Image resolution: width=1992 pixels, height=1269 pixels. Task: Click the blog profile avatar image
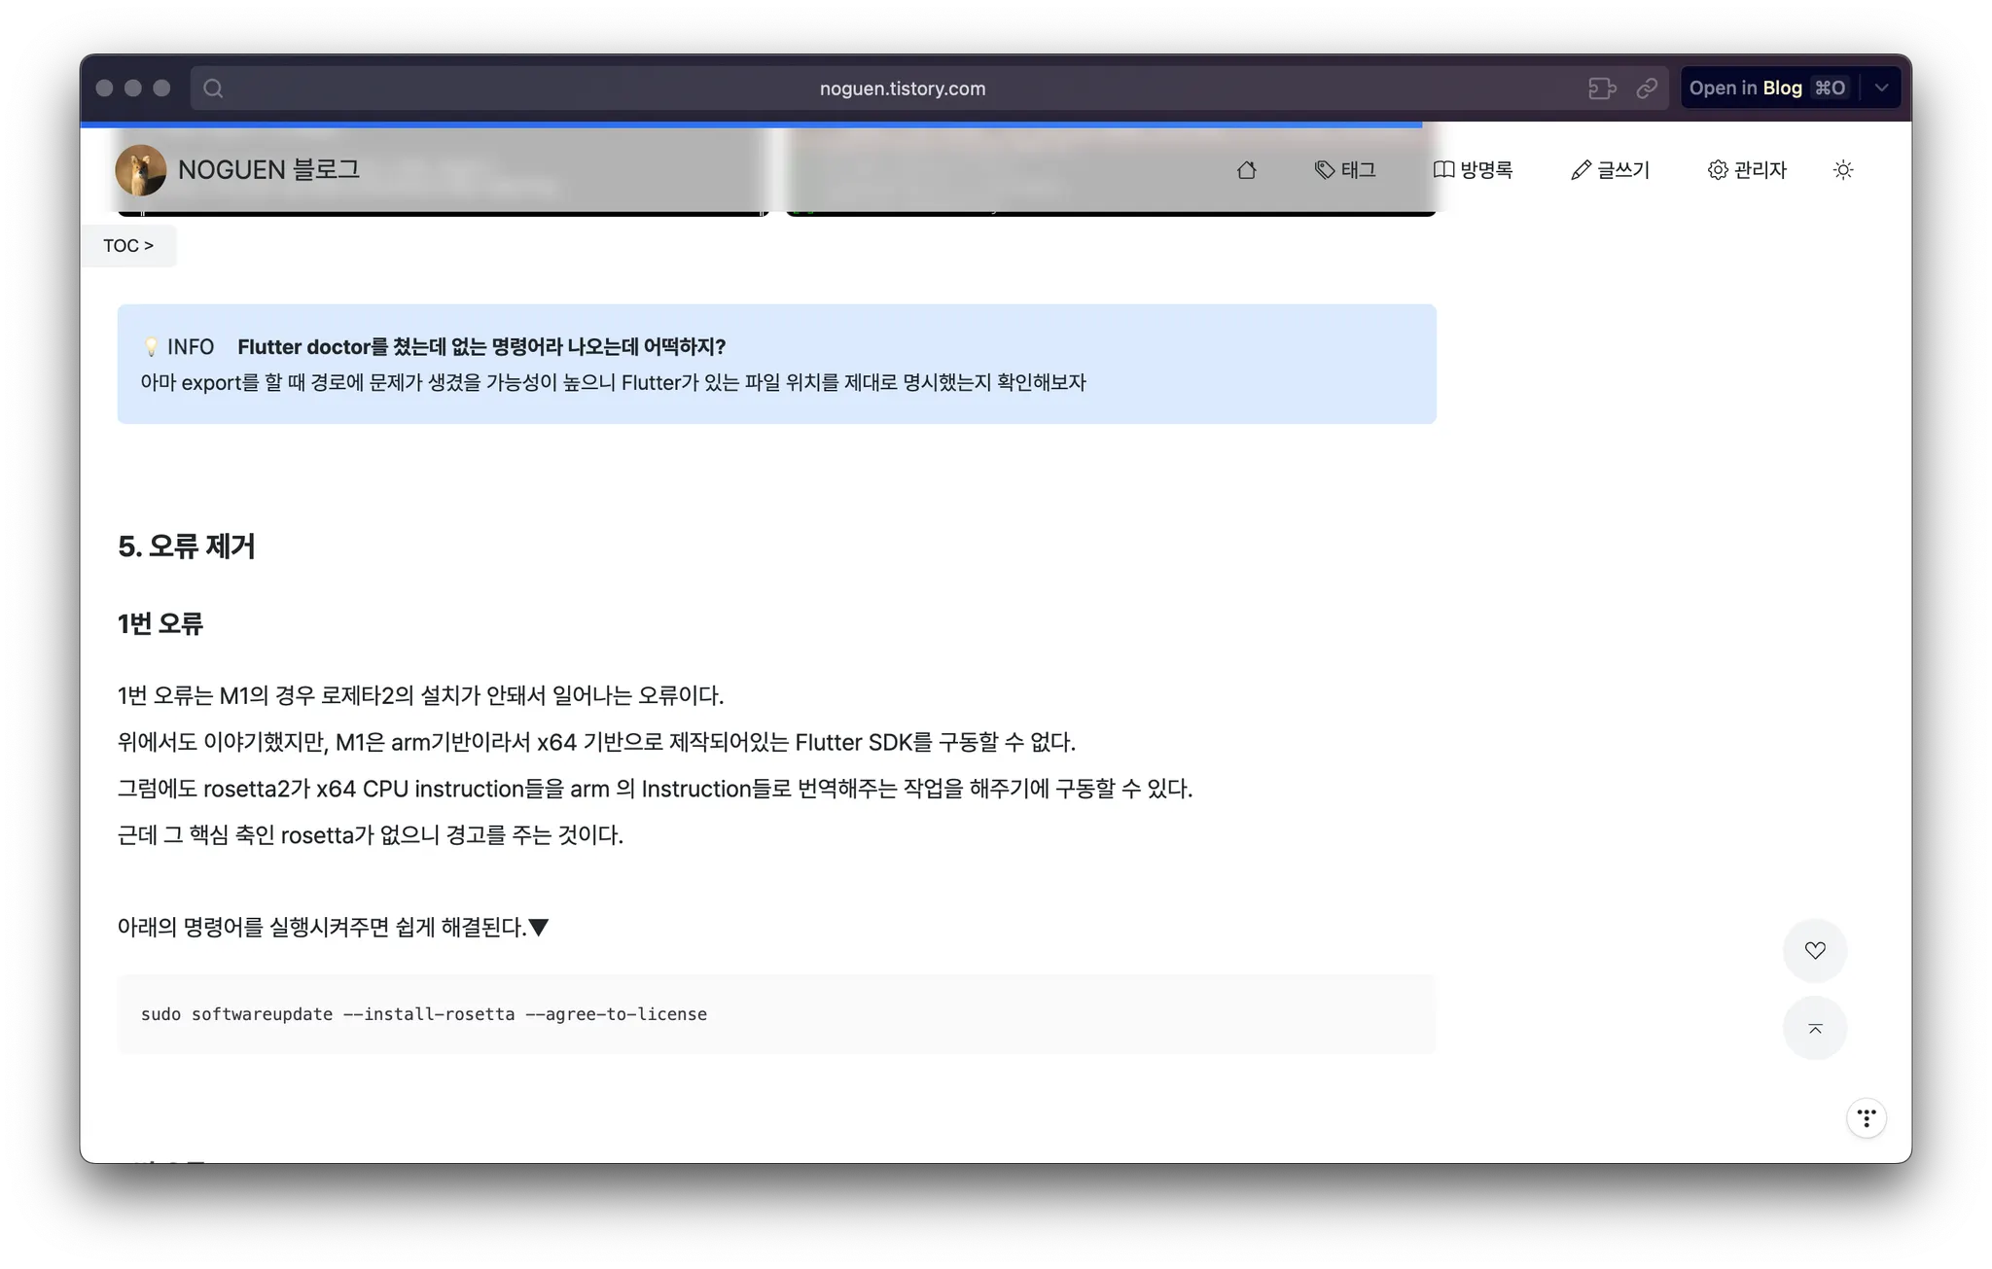(140, 170)
